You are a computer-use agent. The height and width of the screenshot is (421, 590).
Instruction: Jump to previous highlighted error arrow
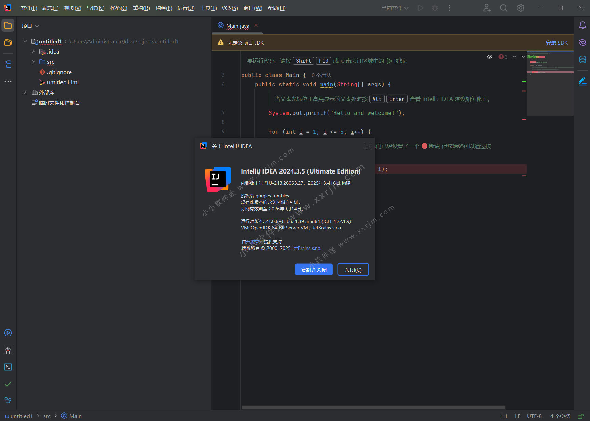click(514, 57)
